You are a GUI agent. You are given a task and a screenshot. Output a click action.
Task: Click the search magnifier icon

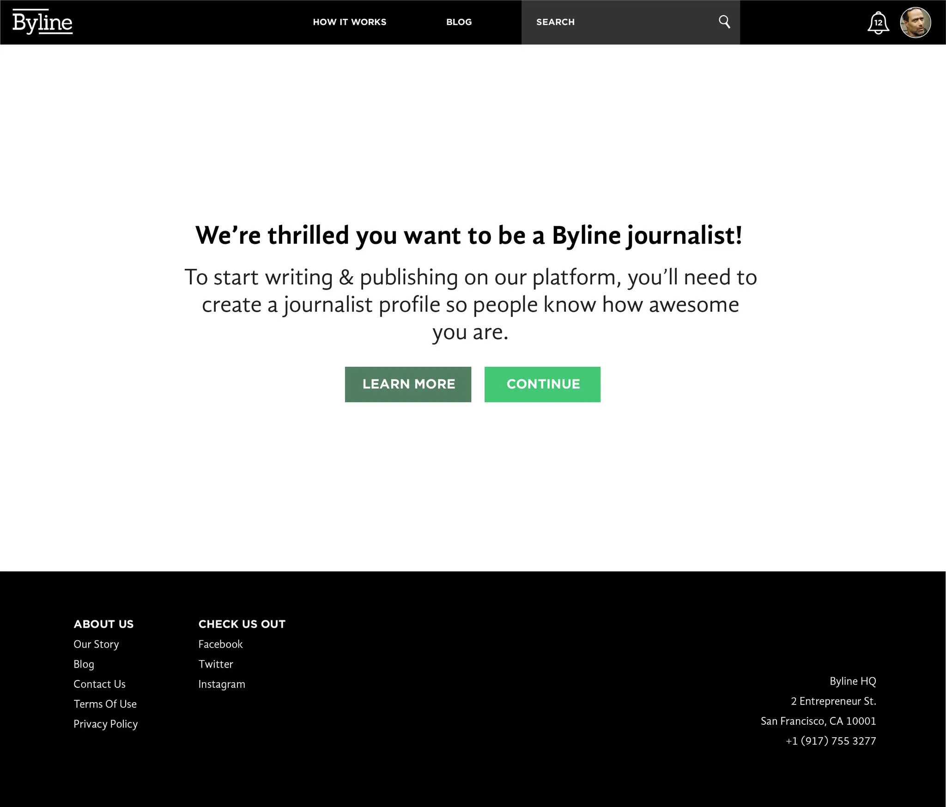click(724, 22)
